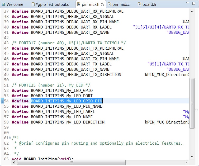Click the horizontal scrollbar right arrow
The width and height of the screenshot is (199, 166).
click(187, 162)
